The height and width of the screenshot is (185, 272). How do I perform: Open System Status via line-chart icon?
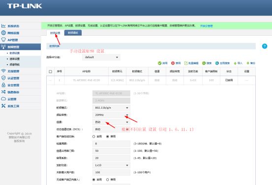click(3, 26)
